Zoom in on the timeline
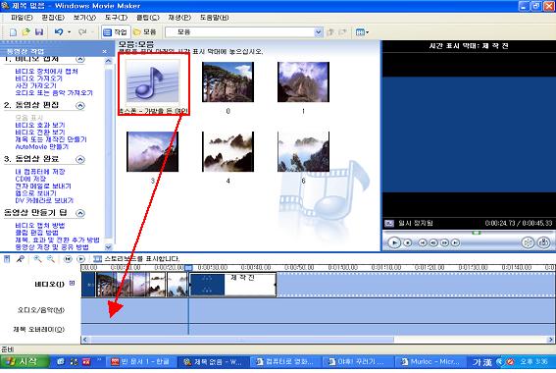Viewport: 556px width, 373px height. (37, 259)
